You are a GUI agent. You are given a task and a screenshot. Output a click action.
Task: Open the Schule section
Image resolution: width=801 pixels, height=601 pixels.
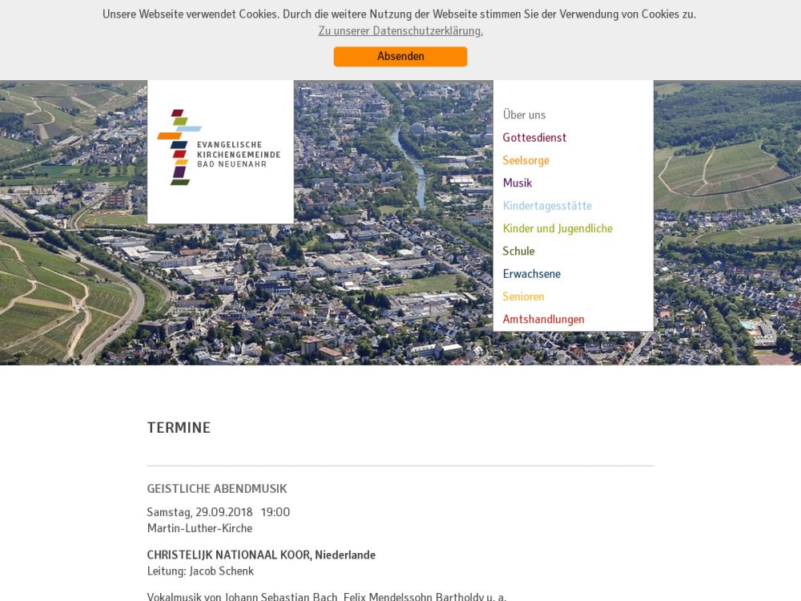518,251
